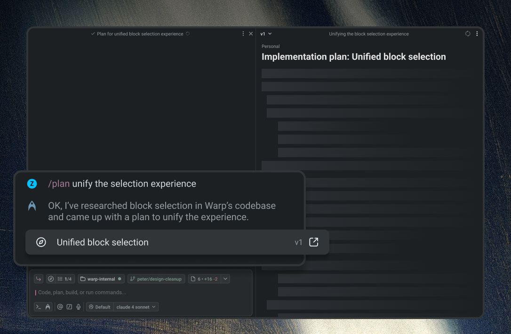Expand the claude 4 sonnet model dropdown
The width and height of the screenshot is (511, 334).
(136, 307)
